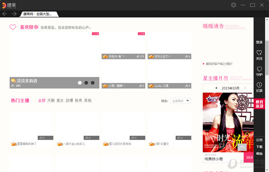Click the pink heart beside 喜欢陪你
The height and width of the screenshot is (172, 269).
[x=13, y=27]
